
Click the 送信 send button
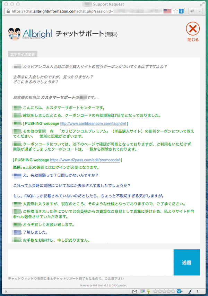(187, 262)
